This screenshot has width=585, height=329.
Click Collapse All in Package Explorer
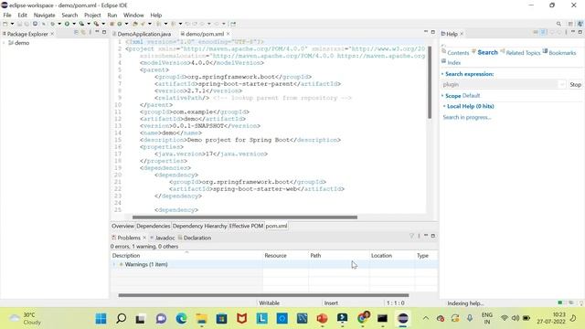76,33
